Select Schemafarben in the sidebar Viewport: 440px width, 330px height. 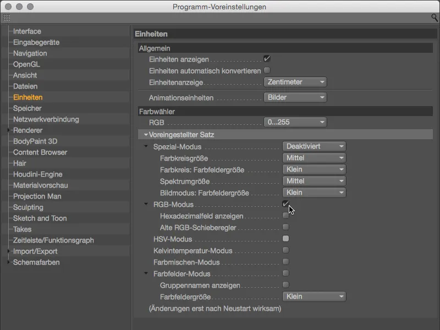click(36, 262)
